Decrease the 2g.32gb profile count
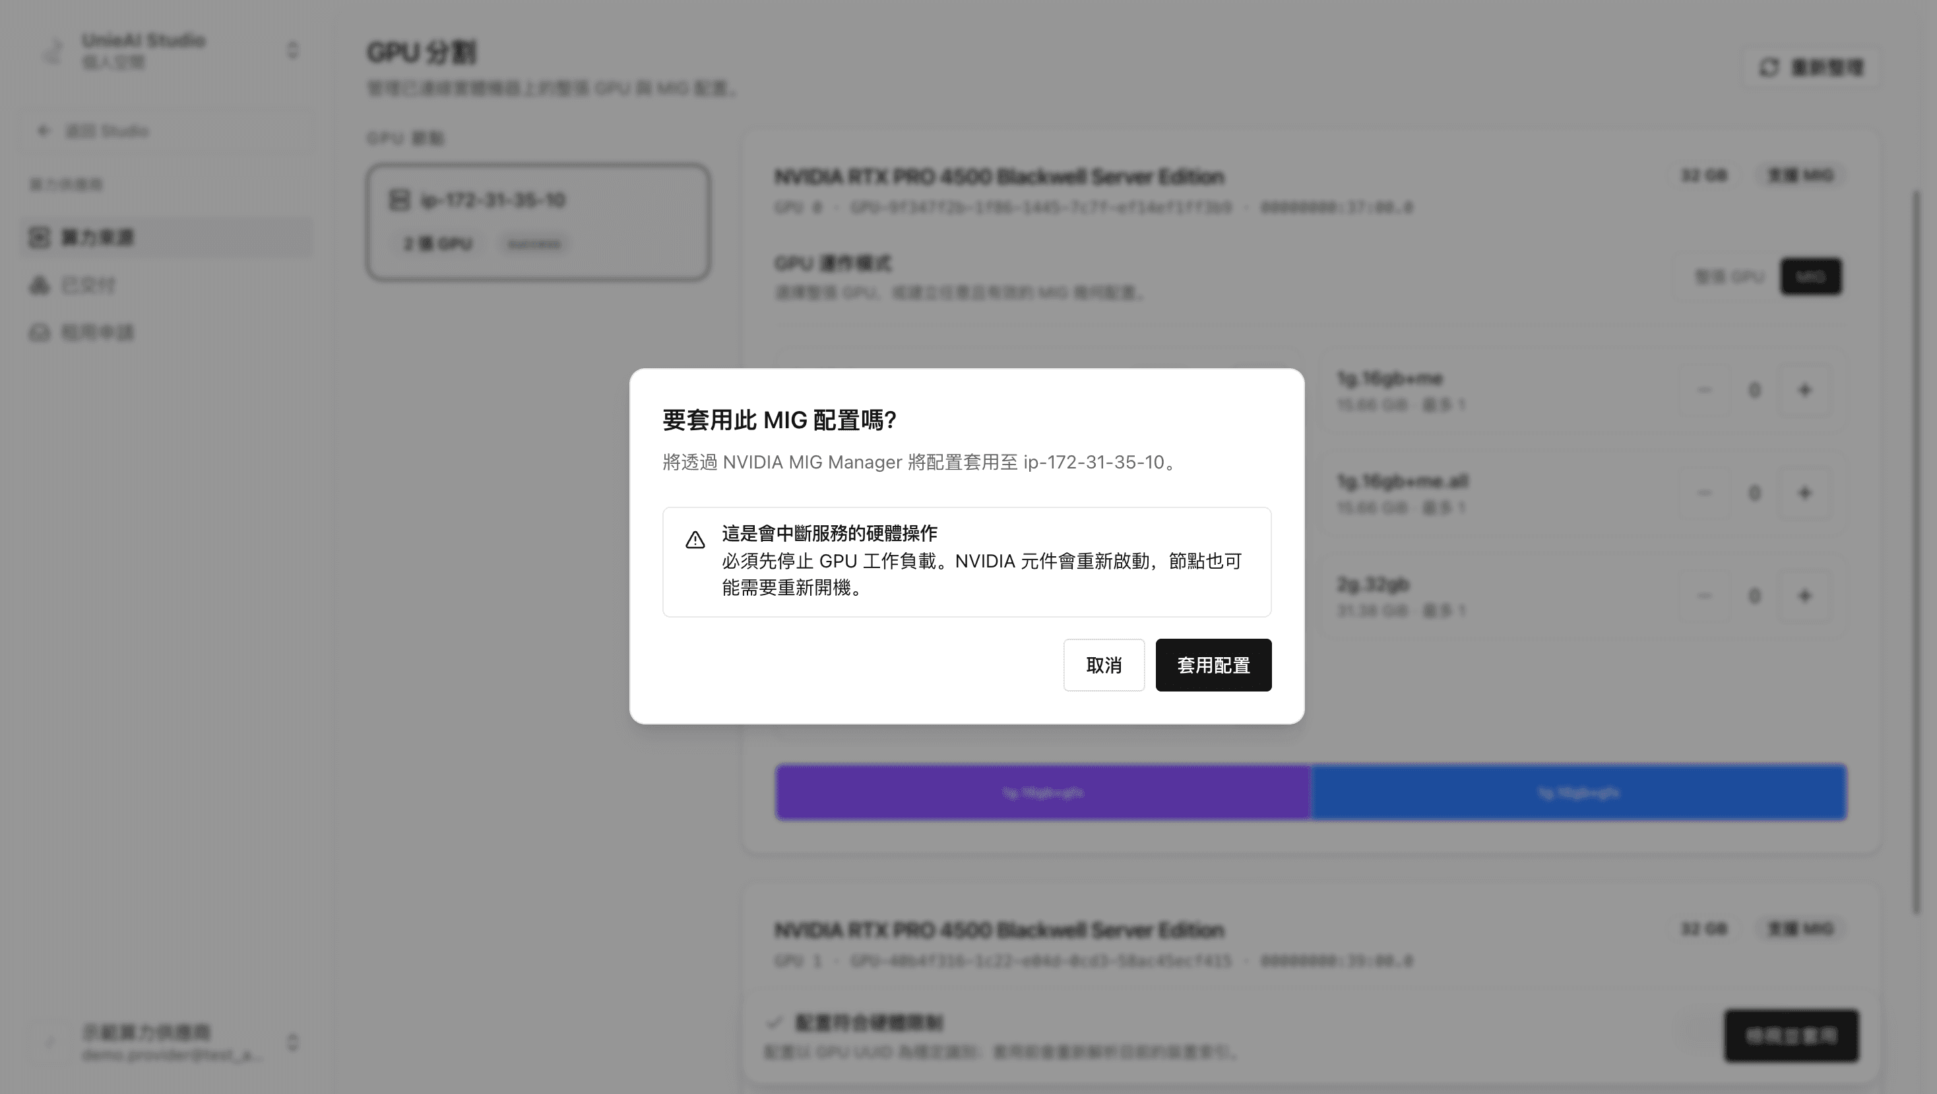 (x=1704, y=595)
